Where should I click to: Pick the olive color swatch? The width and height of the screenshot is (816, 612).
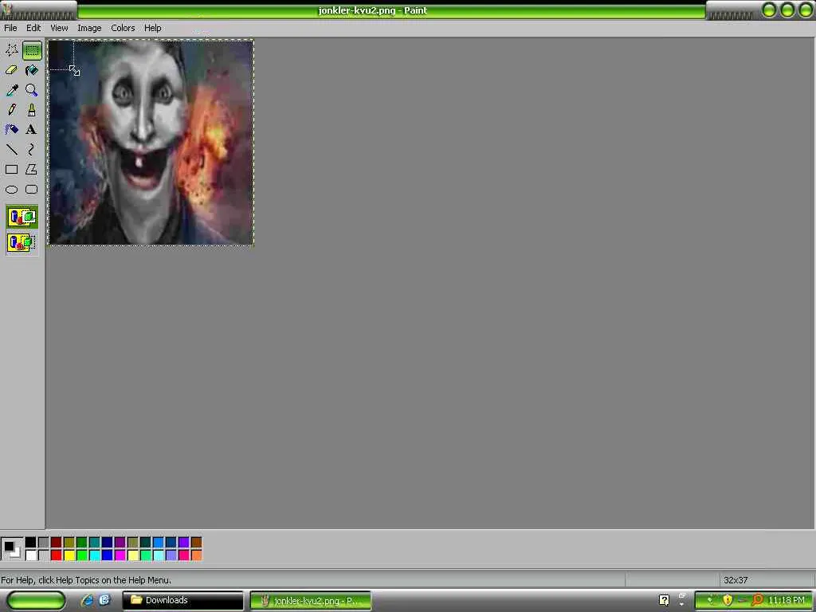pos(69,543)
